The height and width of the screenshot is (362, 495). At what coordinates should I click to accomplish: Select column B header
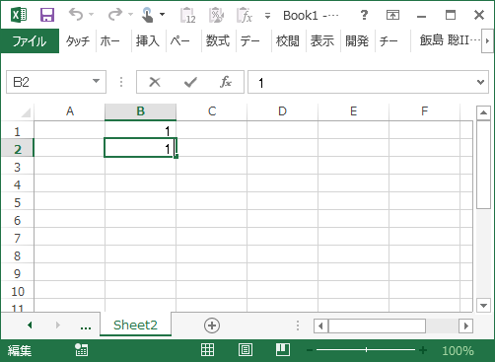pos(141,111)
